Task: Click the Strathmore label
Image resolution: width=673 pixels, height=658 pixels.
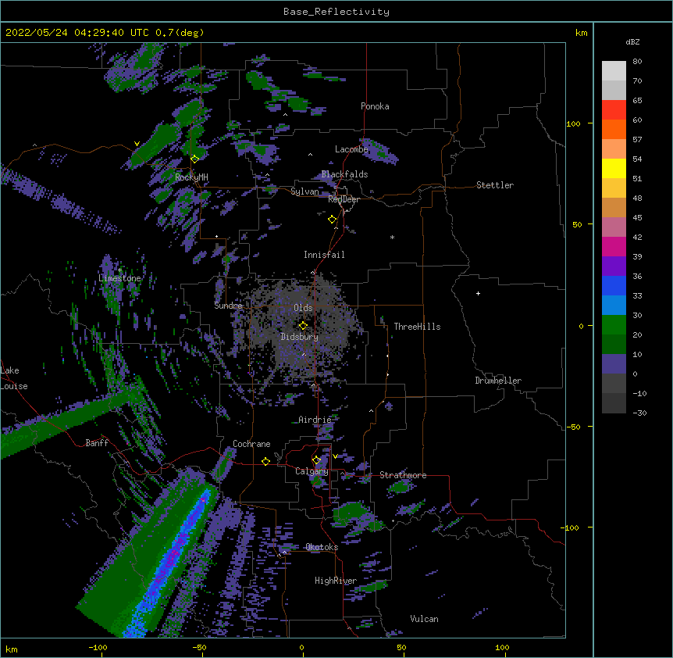Action: (403, 475)
